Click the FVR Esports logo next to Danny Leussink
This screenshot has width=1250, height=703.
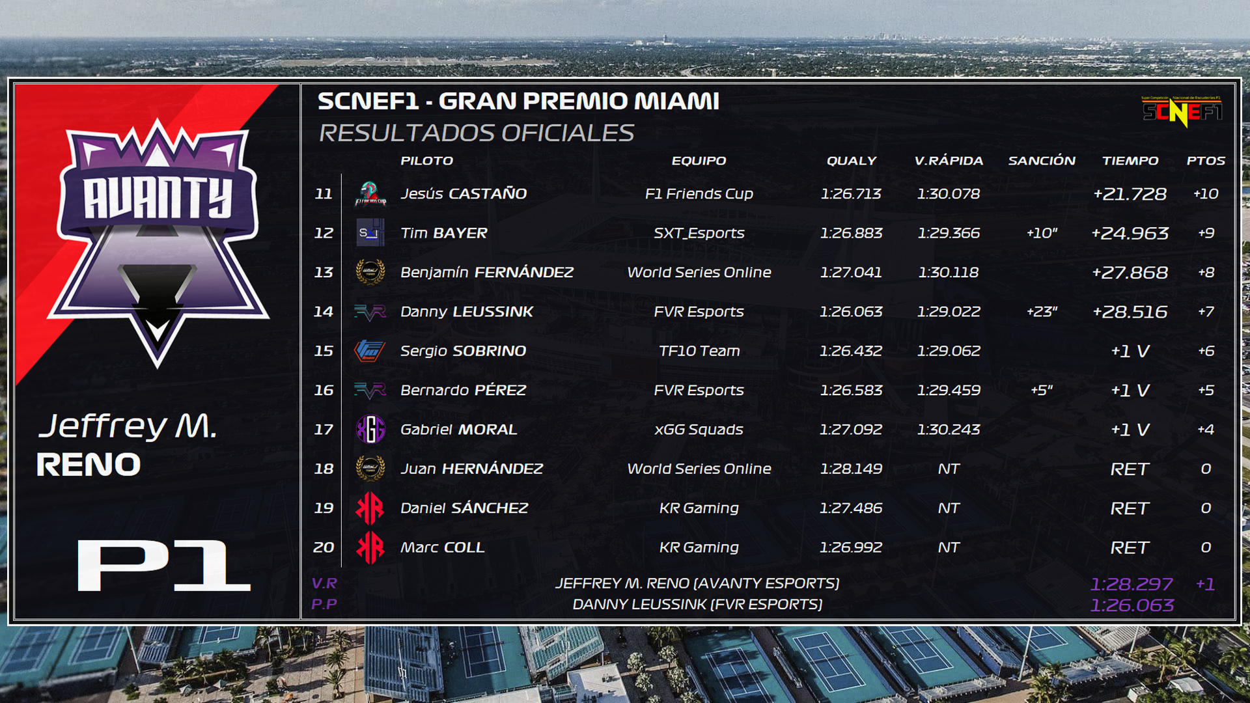point(370,312)
